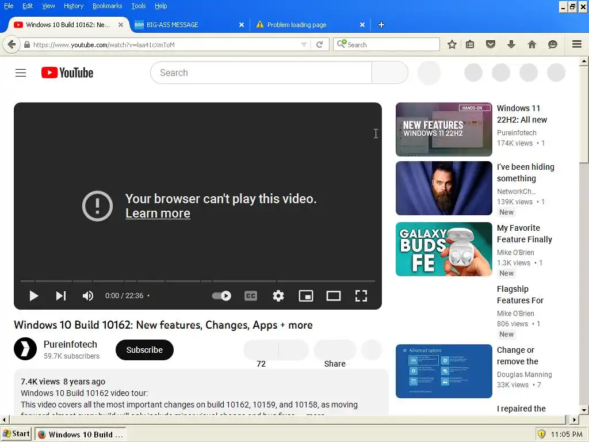Open the Tools menu
Viewport: 589px width, 442px height.
tap(139, 6)
